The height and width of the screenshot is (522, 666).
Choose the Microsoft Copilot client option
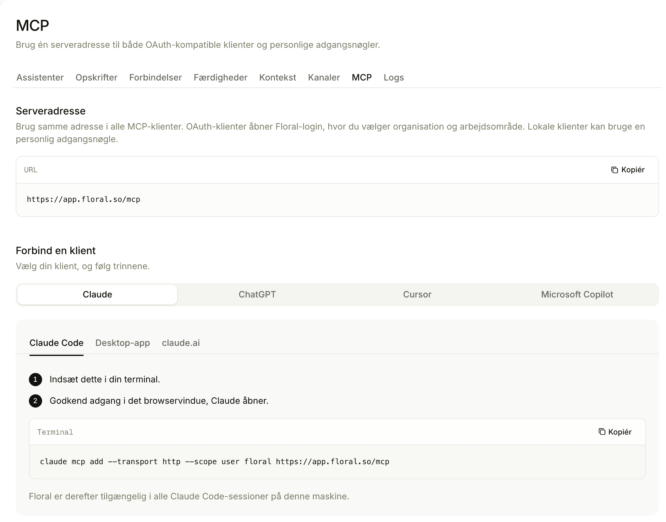[577, 294]
